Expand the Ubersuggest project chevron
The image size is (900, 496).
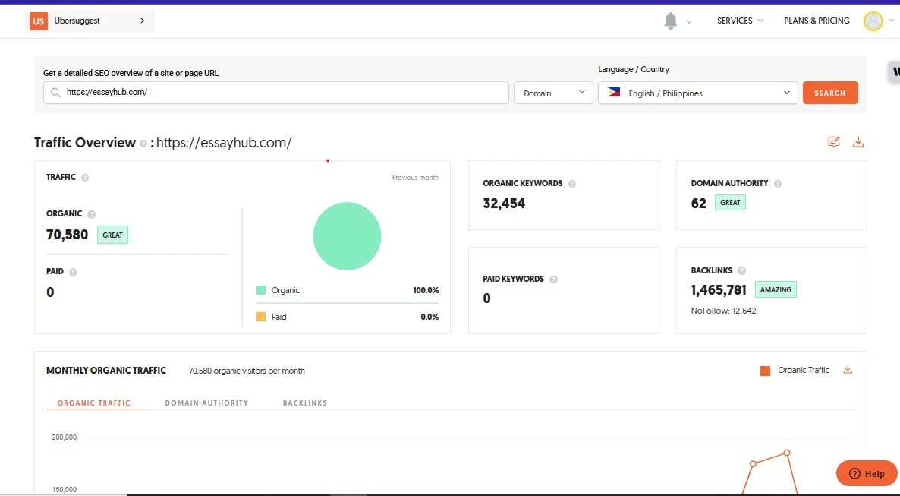pos(143,21)
